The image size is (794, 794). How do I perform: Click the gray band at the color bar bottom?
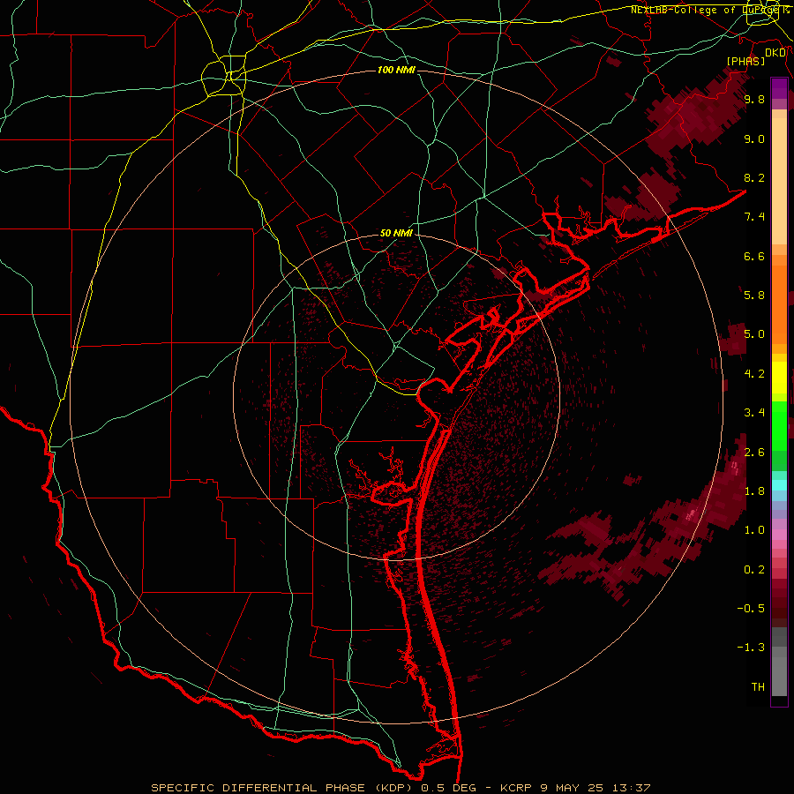(779, 663)
